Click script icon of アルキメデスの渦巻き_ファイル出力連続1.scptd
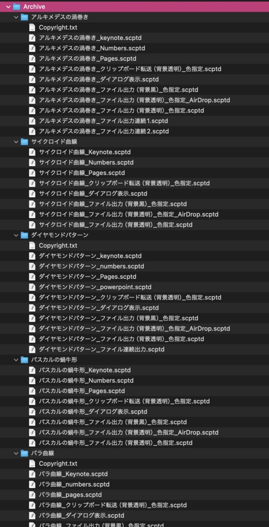The height and width of the screenshot is (527, 269). 32,121
